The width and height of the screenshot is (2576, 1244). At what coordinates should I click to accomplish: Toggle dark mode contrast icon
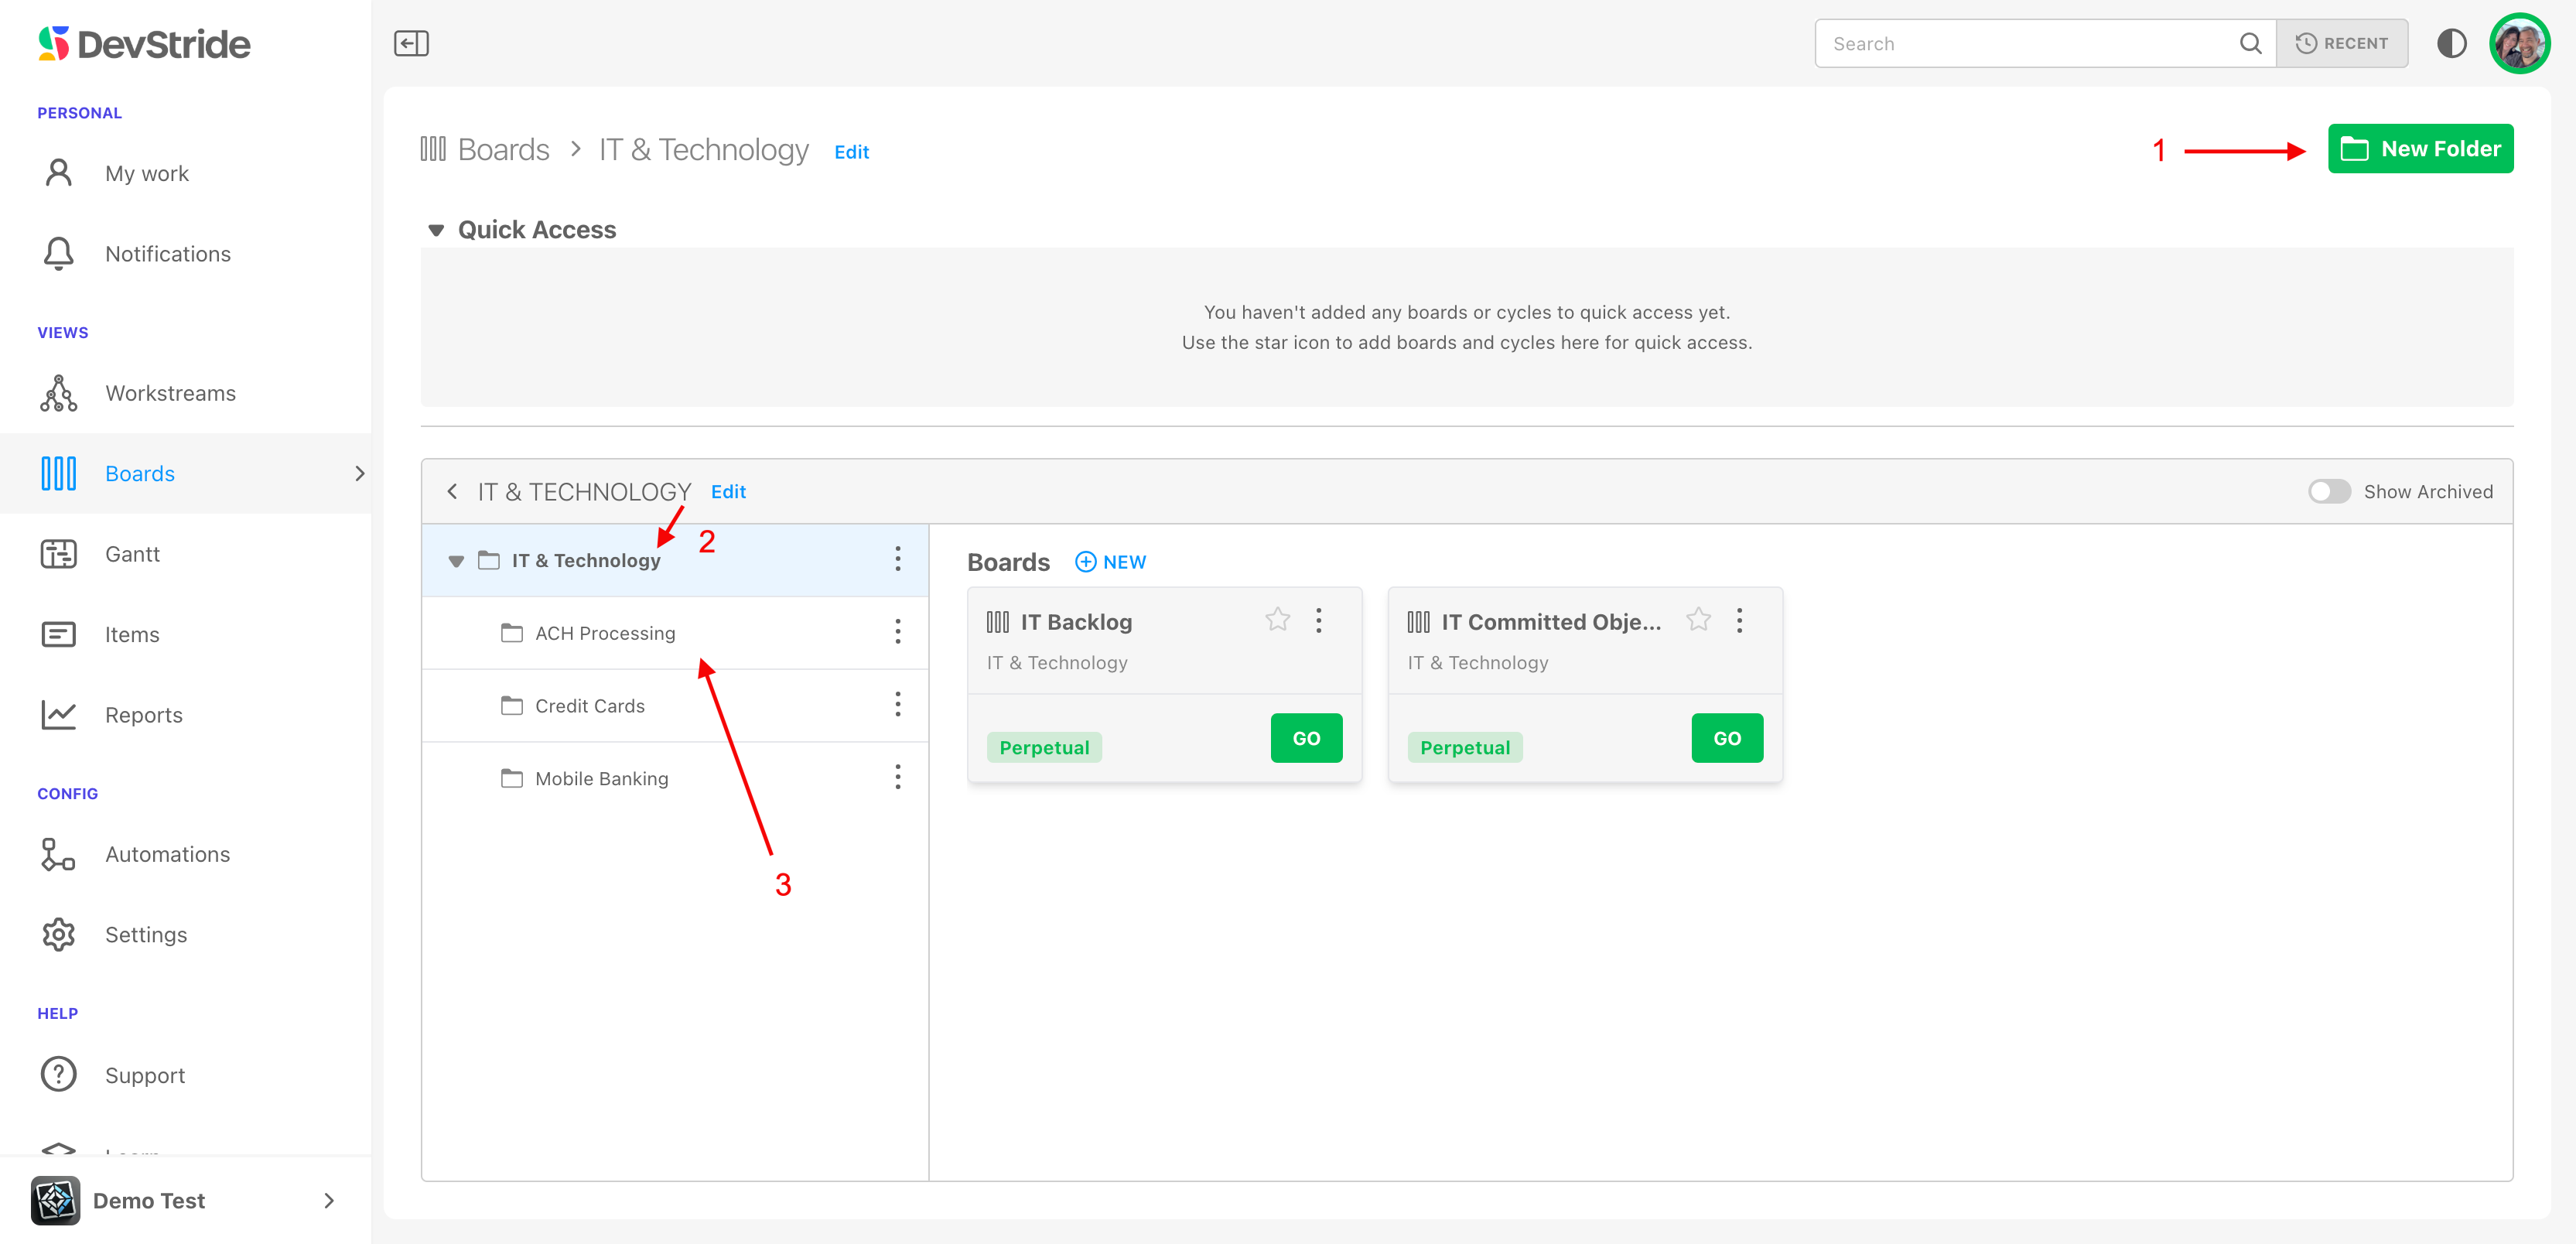[x=2451, y=43]
